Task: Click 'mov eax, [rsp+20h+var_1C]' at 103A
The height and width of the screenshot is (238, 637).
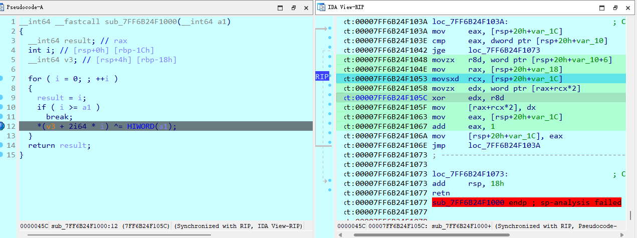Action: 497,31
